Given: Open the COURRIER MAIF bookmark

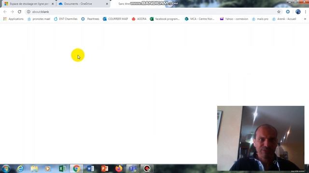Looking at the screenshot, I should click(x=115, y=19).
